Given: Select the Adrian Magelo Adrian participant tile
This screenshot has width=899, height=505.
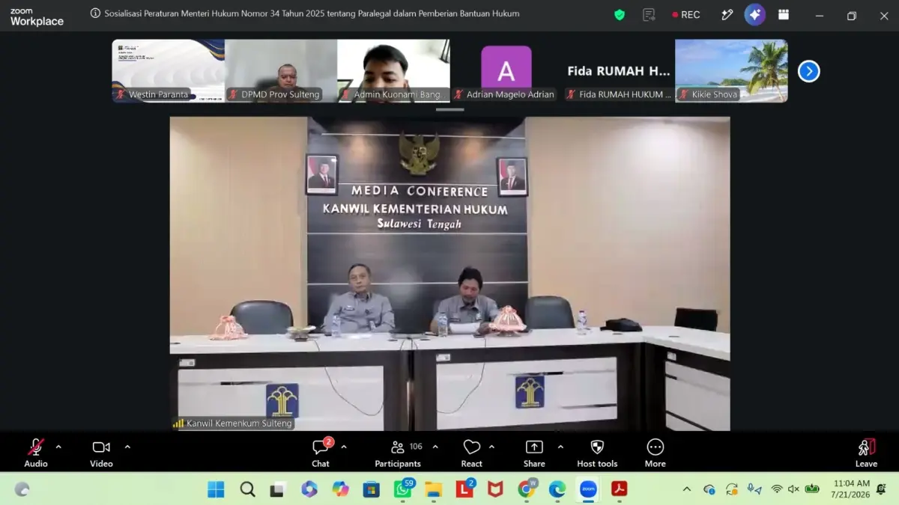Looking at the screenshot, I should click(x=506, y=70).
